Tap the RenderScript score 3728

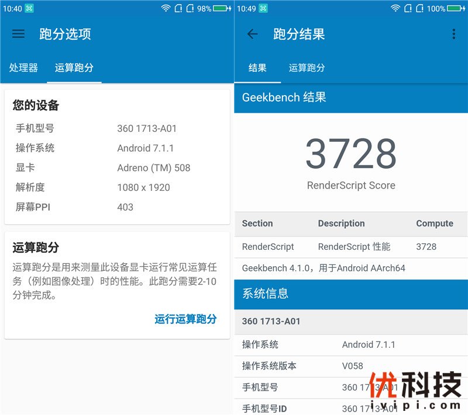point(350,154)
